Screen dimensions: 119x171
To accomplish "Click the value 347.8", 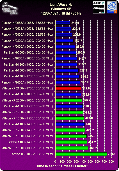I will click(x=85, y=82).
